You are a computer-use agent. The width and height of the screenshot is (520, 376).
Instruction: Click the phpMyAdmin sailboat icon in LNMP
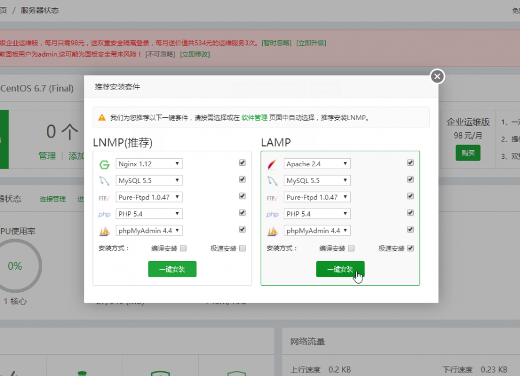pyautogui.click(x=105, y=231)
